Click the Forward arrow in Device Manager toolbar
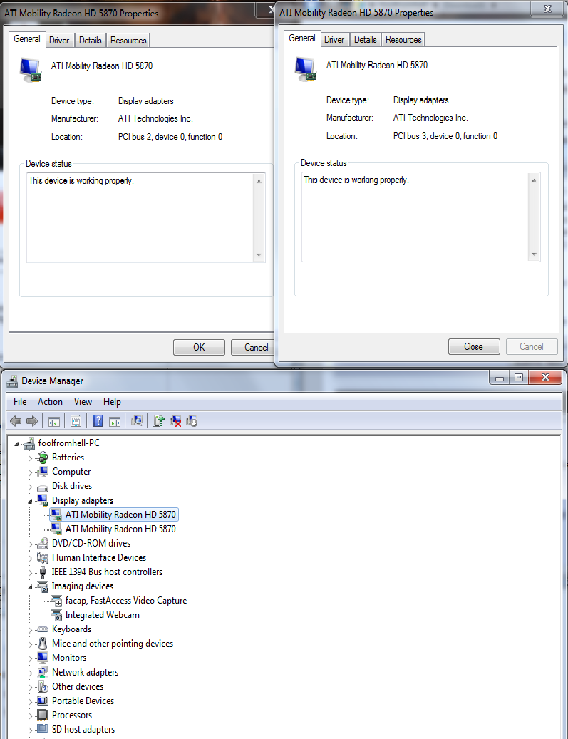Image resolution: width=568 pixels, height=739 pixels. pyautogui.click(x=31, y=421)
